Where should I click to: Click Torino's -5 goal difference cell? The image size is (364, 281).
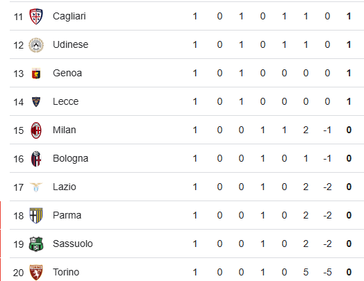pyautogui.click(x=327, y=272)
